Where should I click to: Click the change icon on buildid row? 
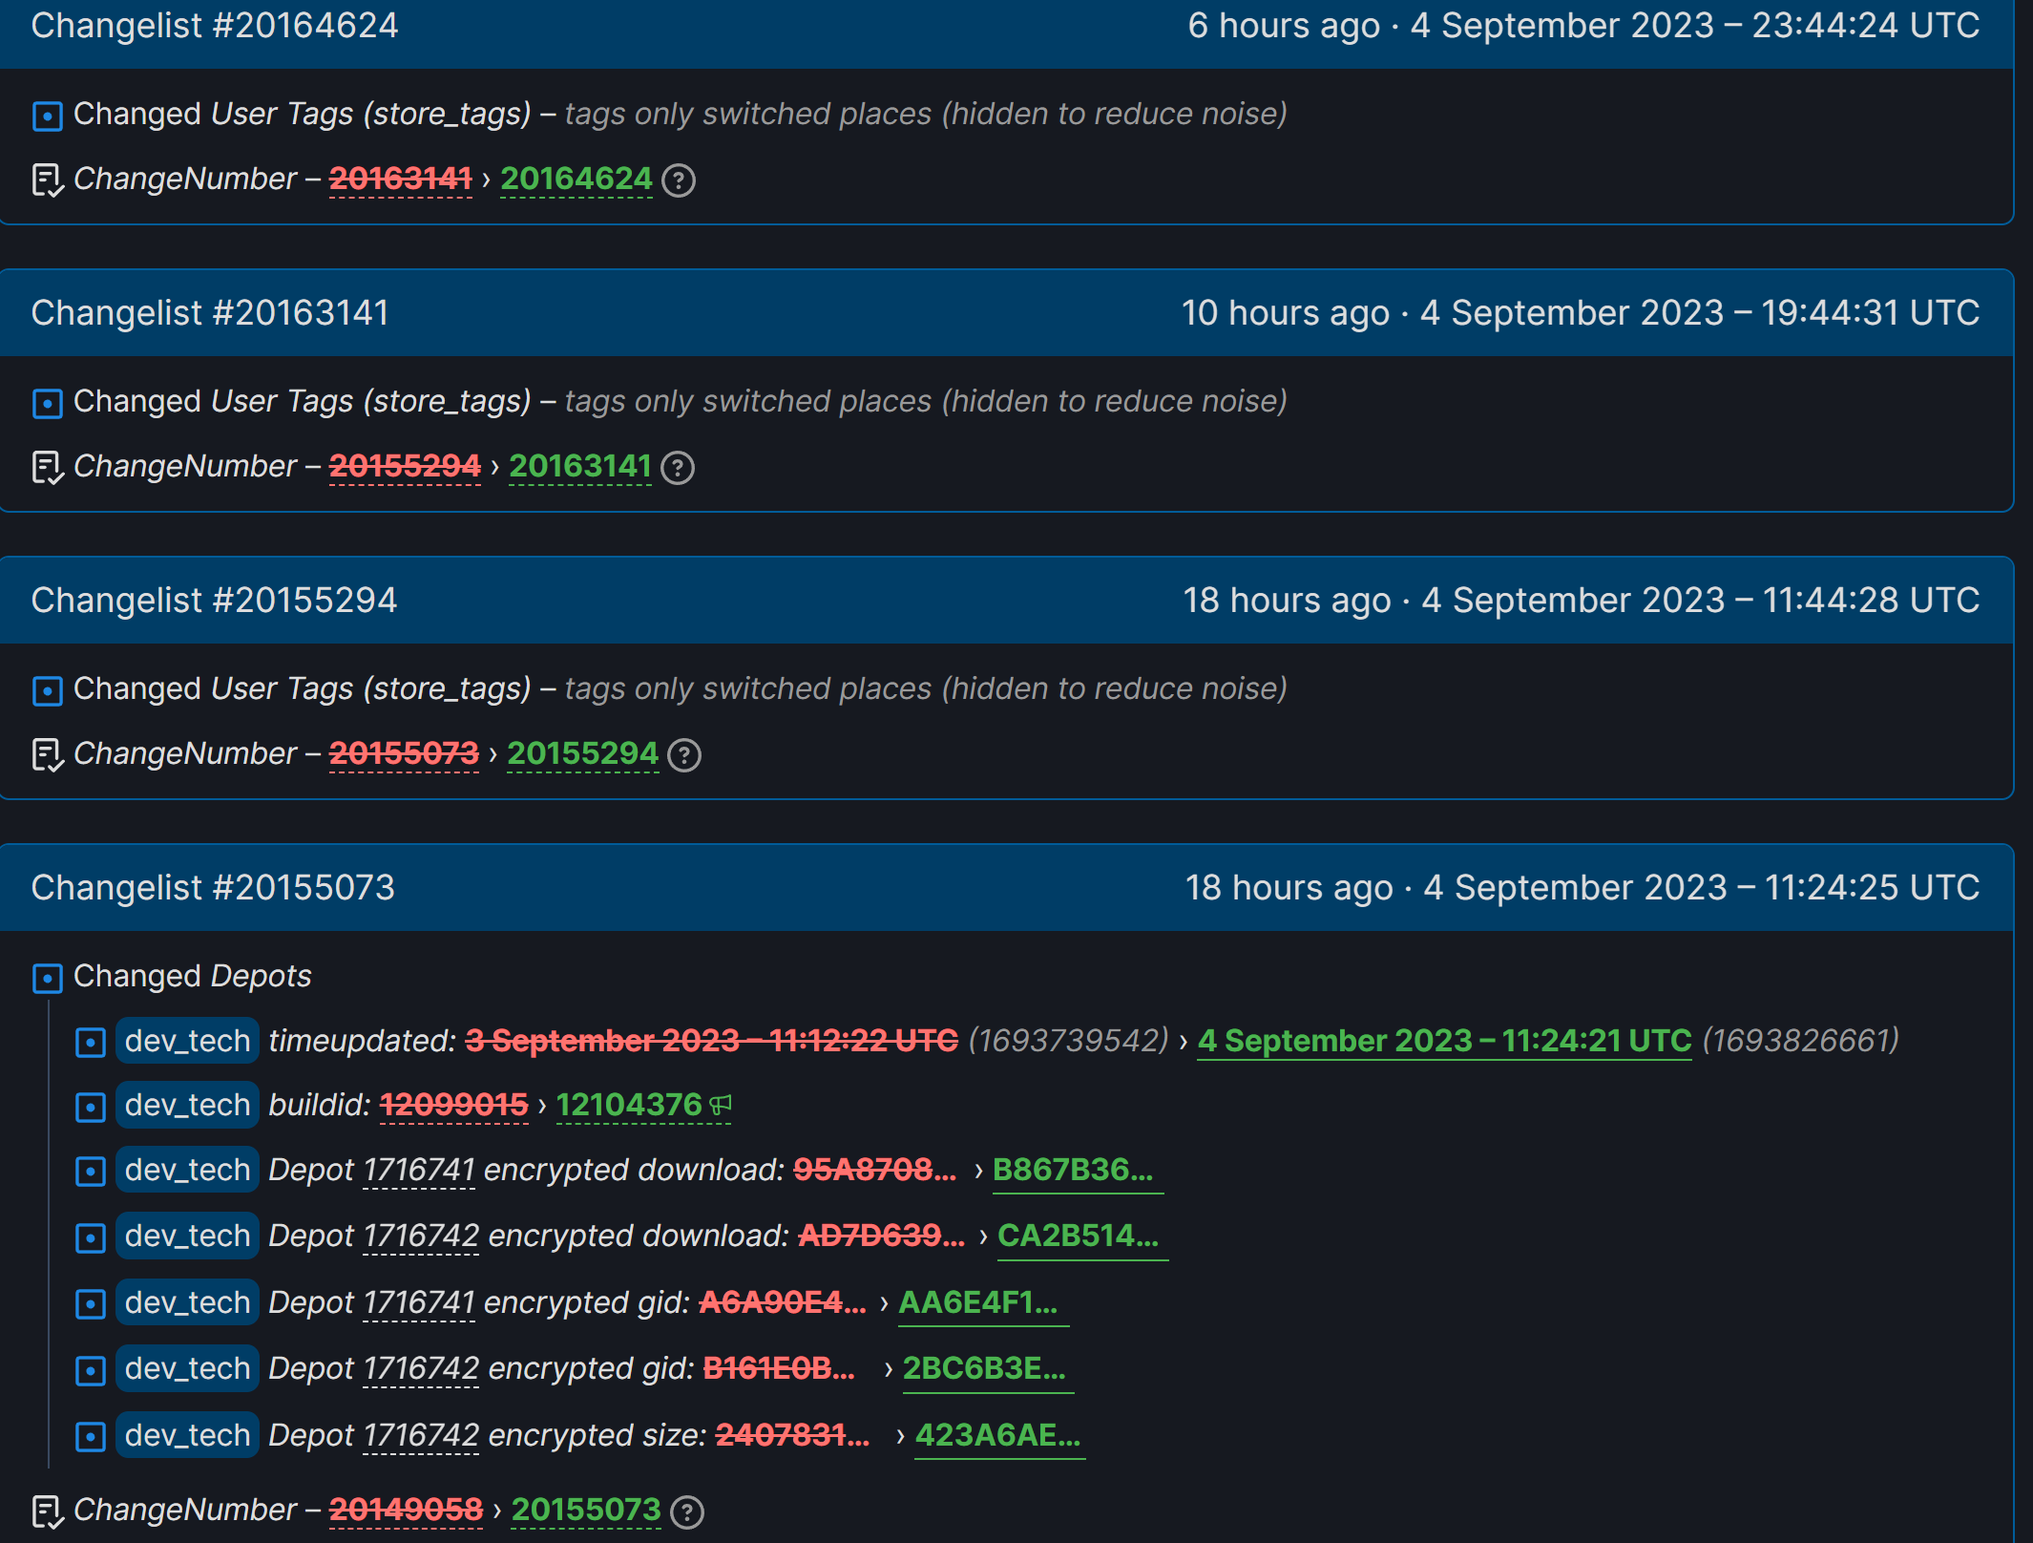pyautogui.click(x=90, y=1107)
